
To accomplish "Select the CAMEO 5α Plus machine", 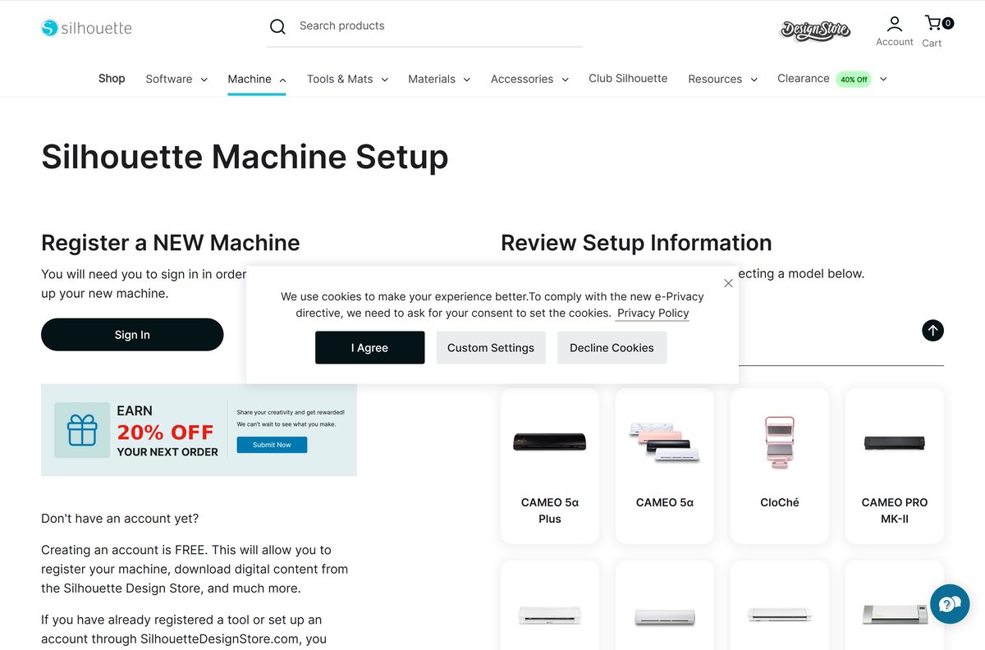I will (x=550, y=465).
